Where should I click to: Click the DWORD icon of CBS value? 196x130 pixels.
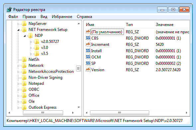88,38
